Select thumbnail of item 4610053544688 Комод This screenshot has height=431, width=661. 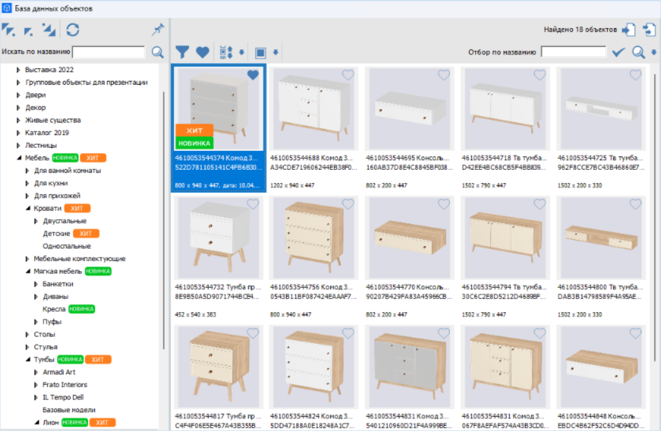click(x=314, y=108)
